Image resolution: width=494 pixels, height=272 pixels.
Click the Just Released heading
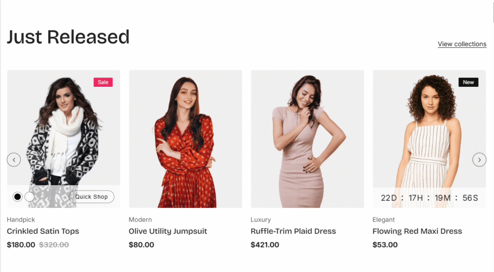coord(68,37)
